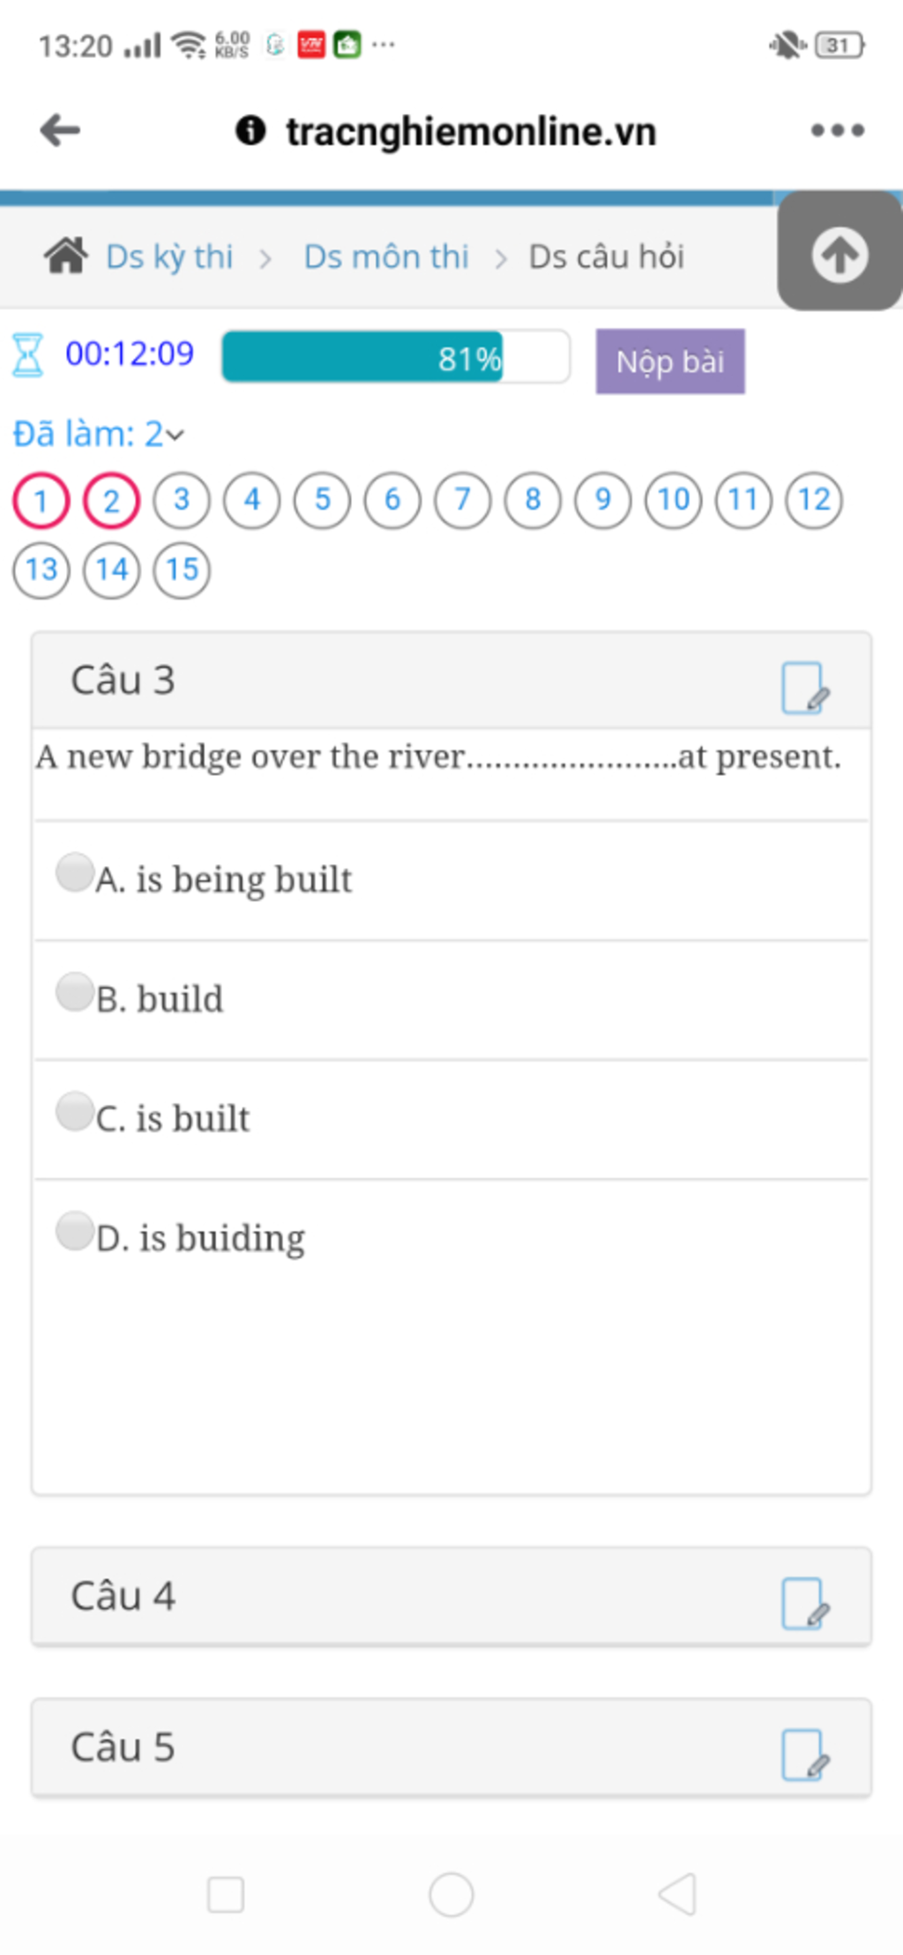Viewport: 903px width, 1955px height.
Task: Click the note icon on Câu 3
Action: [805, 688]
